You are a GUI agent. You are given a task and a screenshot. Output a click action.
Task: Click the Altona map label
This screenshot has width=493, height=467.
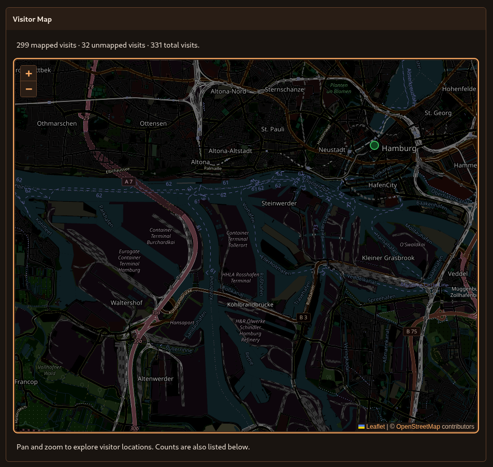(200, 162)
